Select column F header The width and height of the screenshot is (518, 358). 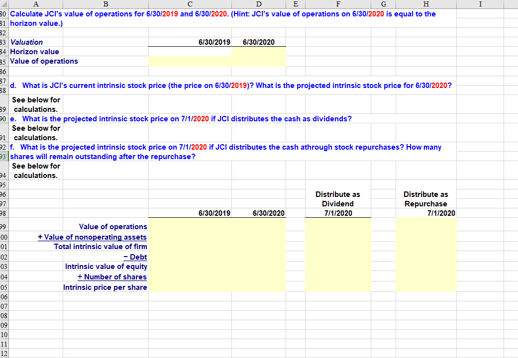[x=338, y=4]
